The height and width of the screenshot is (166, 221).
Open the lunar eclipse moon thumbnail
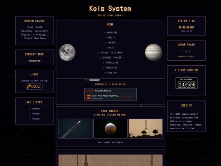110,129
